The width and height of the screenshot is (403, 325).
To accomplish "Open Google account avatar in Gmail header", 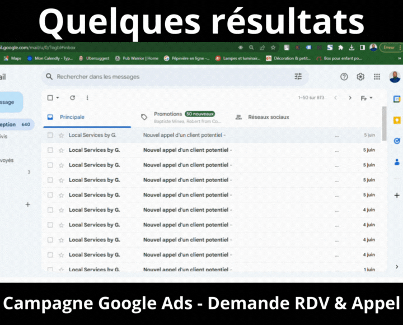I will point(395,77).
